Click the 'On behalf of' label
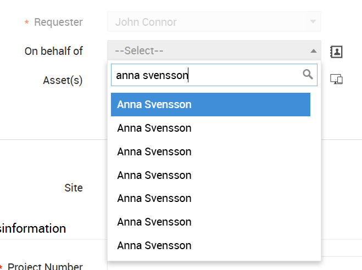 coord(54,51)
